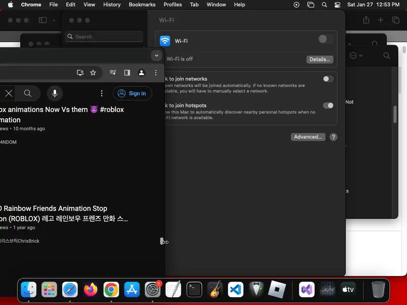Viewport: 407px width, 305px height.
Task: Click the Safari Share icon
Action: (366, 20)
